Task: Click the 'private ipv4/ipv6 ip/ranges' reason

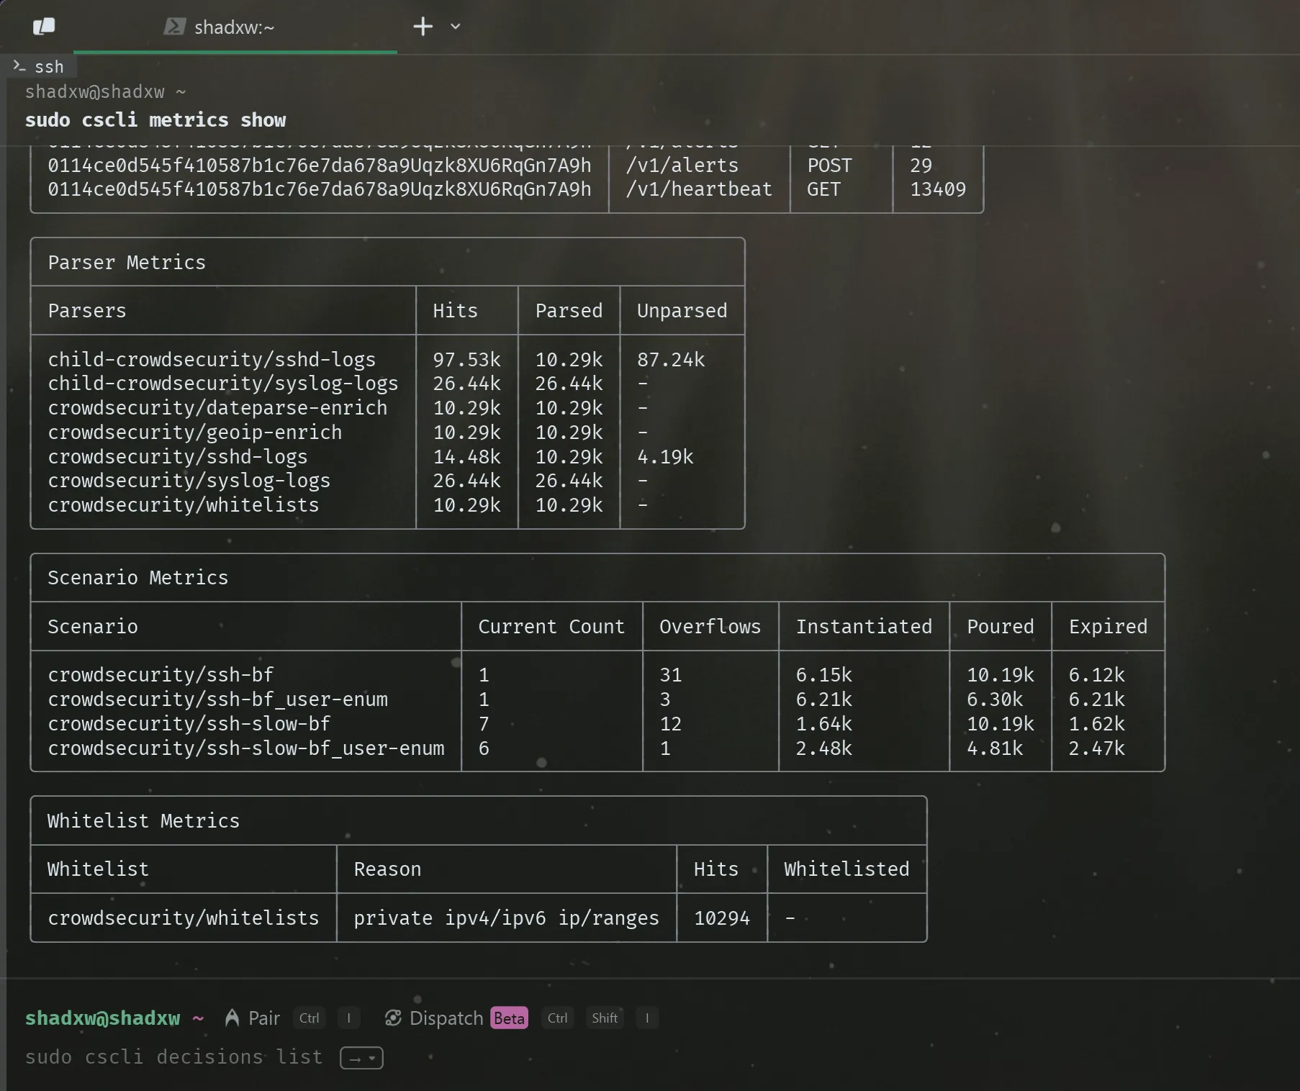Action: (507, 918)
